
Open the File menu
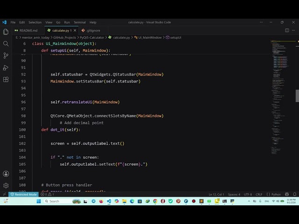13,22
